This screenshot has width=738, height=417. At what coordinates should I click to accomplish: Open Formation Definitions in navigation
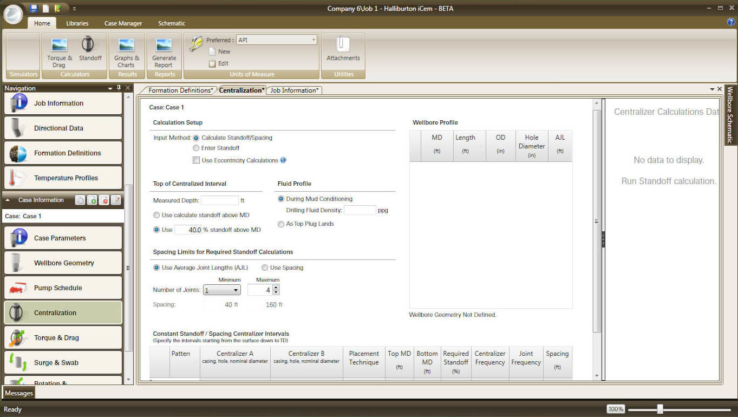click(x=63, y=153)
